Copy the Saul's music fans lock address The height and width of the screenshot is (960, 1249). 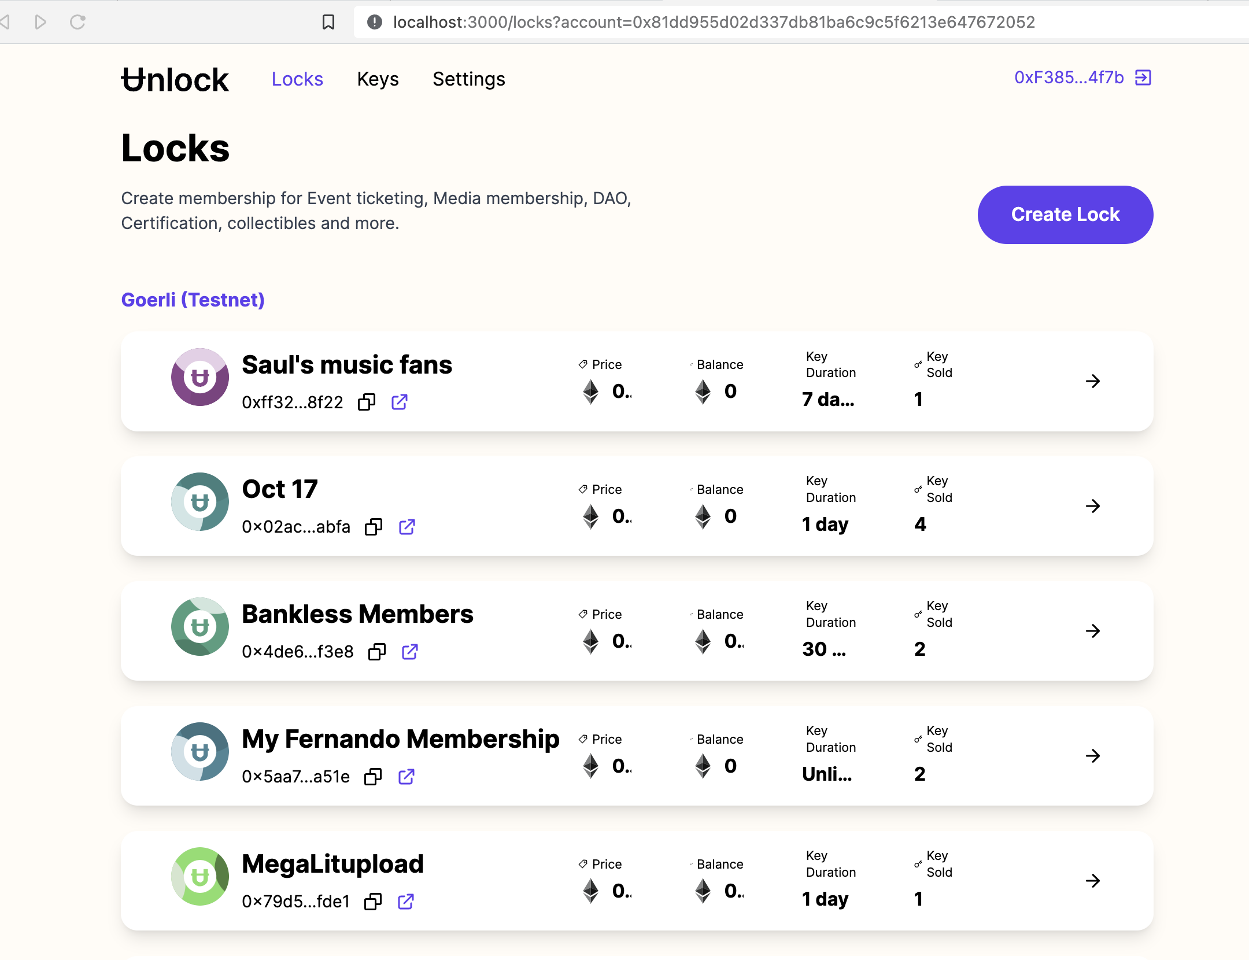[x=367, y=402]
